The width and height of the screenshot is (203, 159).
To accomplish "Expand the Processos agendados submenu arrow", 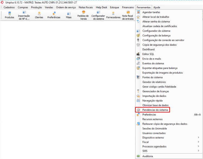I will coord(198,146).
